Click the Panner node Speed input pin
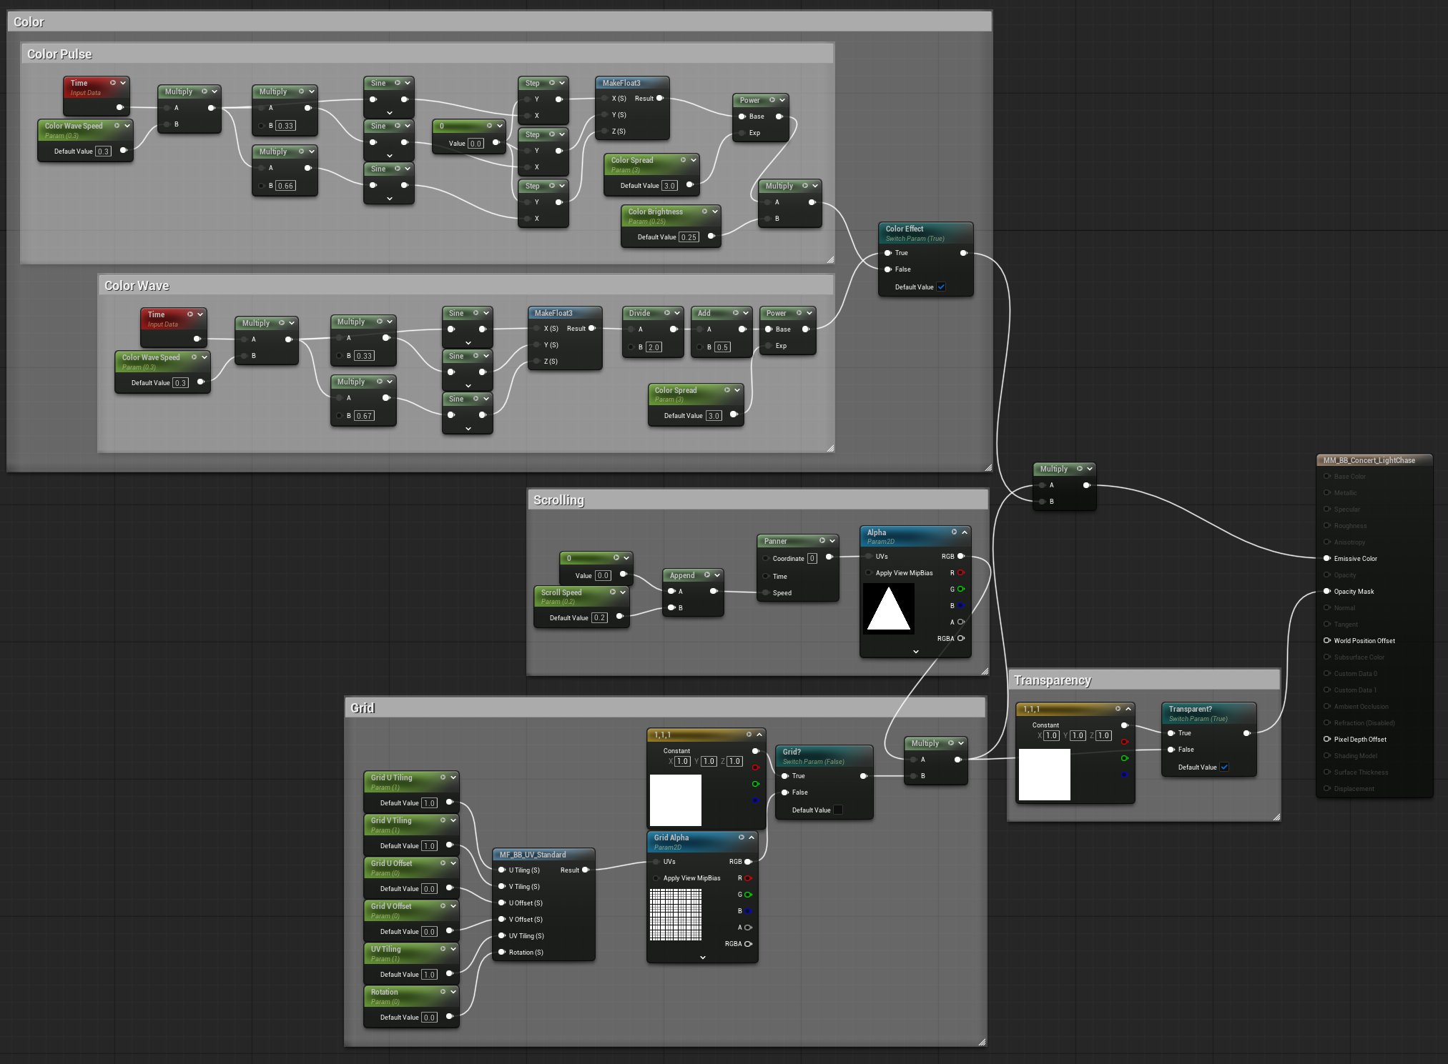Viewport: 1448px width, 1064px height. [766, 593]
